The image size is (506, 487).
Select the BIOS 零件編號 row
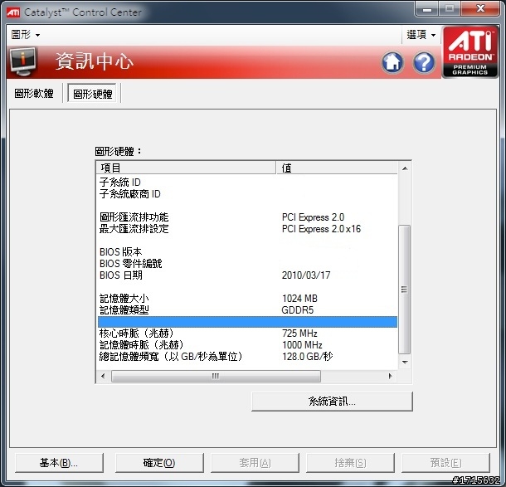pos(247,264)
